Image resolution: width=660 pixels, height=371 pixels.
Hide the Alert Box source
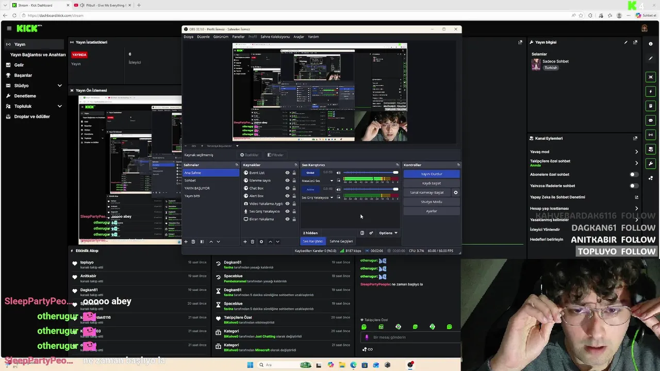tap(287, 196)
